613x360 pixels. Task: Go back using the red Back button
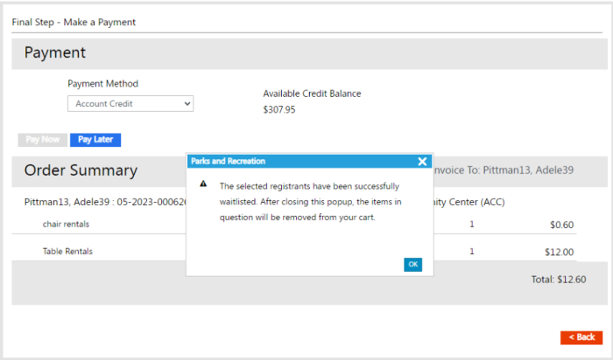[x=581, y=337]
